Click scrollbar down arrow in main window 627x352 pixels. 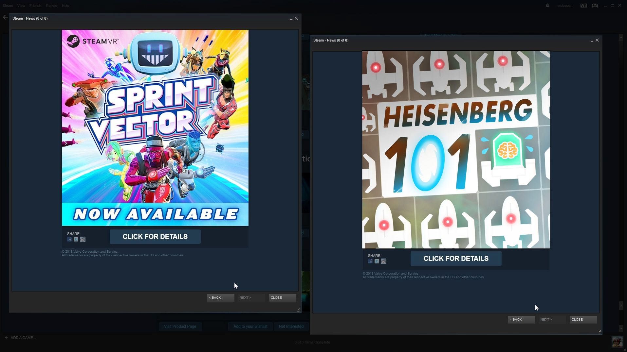[x=621, y=328]
